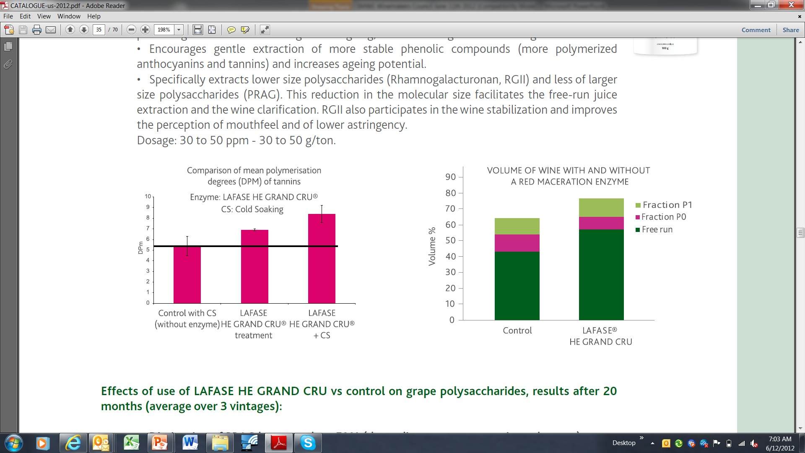
Task: Go to previous page arrow
Action: (x=70, y=30)
